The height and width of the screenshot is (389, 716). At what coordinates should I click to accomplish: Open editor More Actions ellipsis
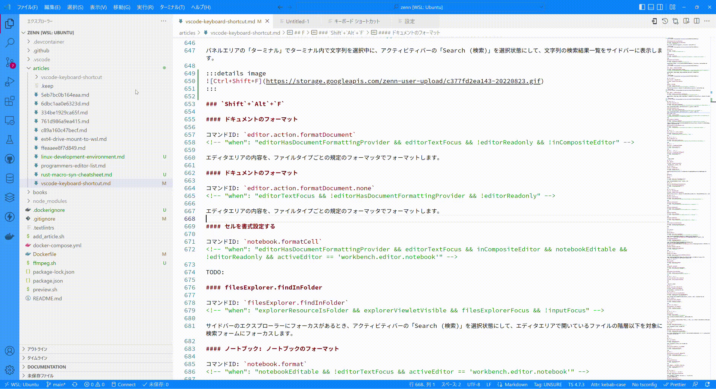click(707, 21)
